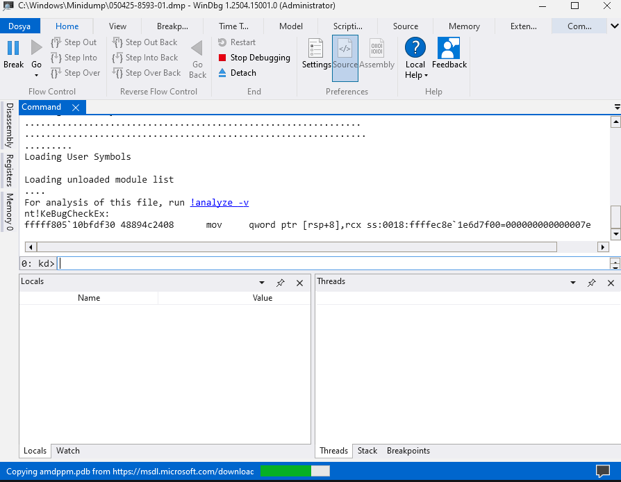Click the horizontal scroll left arrow

click(x=31, y=247)
